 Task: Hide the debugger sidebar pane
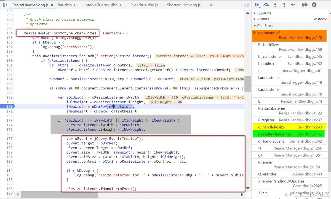pyautogui.click(x=246, y=5)
